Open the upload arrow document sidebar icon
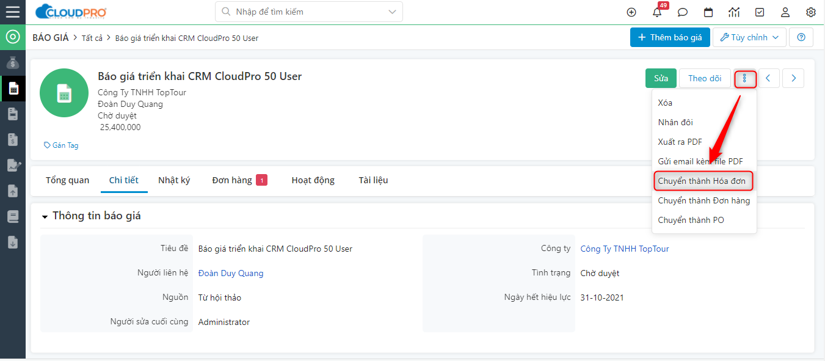The width and height of the screenshot is (825, 361). [x=13, y=191]
